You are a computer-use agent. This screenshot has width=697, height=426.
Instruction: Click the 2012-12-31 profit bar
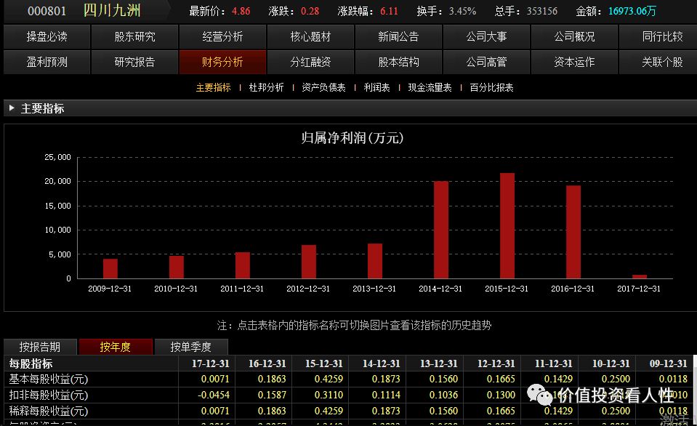tap(309, 262)
